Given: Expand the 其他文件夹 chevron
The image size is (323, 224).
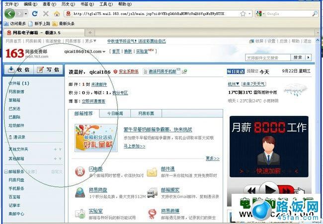Looking at the screenshot, I should [x=60, y=149].
